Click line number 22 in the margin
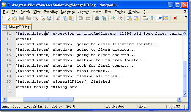The height and width of the screenshot is (112, 191). (9, 92)
